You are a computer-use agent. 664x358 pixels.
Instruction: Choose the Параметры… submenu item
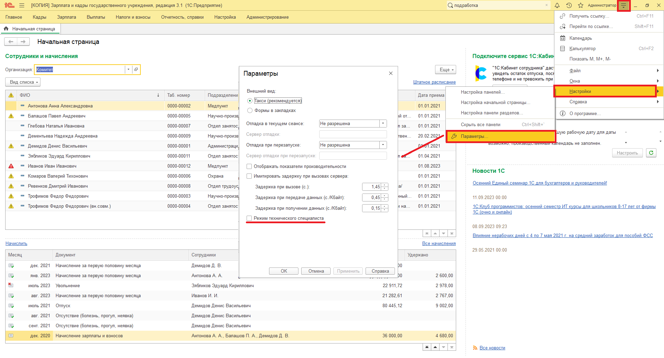500,136
